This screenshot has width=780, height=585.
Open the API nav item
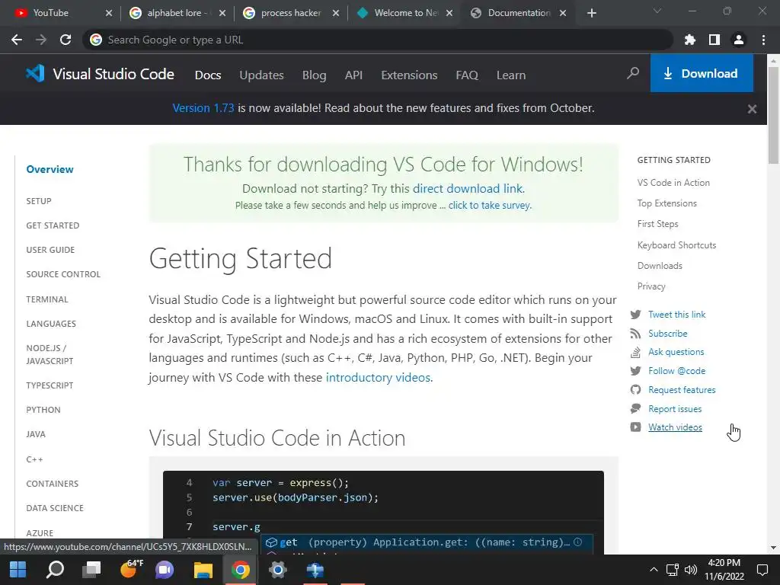coord(353,75)
